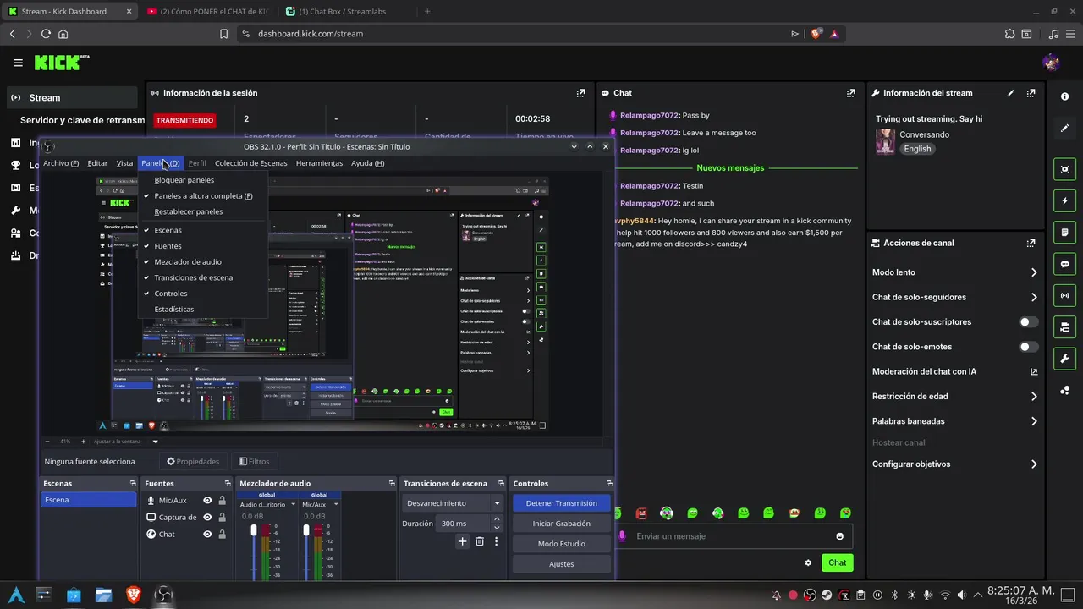Lock the Captura de source
The height and width of the screenshot is (609, 1083).
[222, 517]
